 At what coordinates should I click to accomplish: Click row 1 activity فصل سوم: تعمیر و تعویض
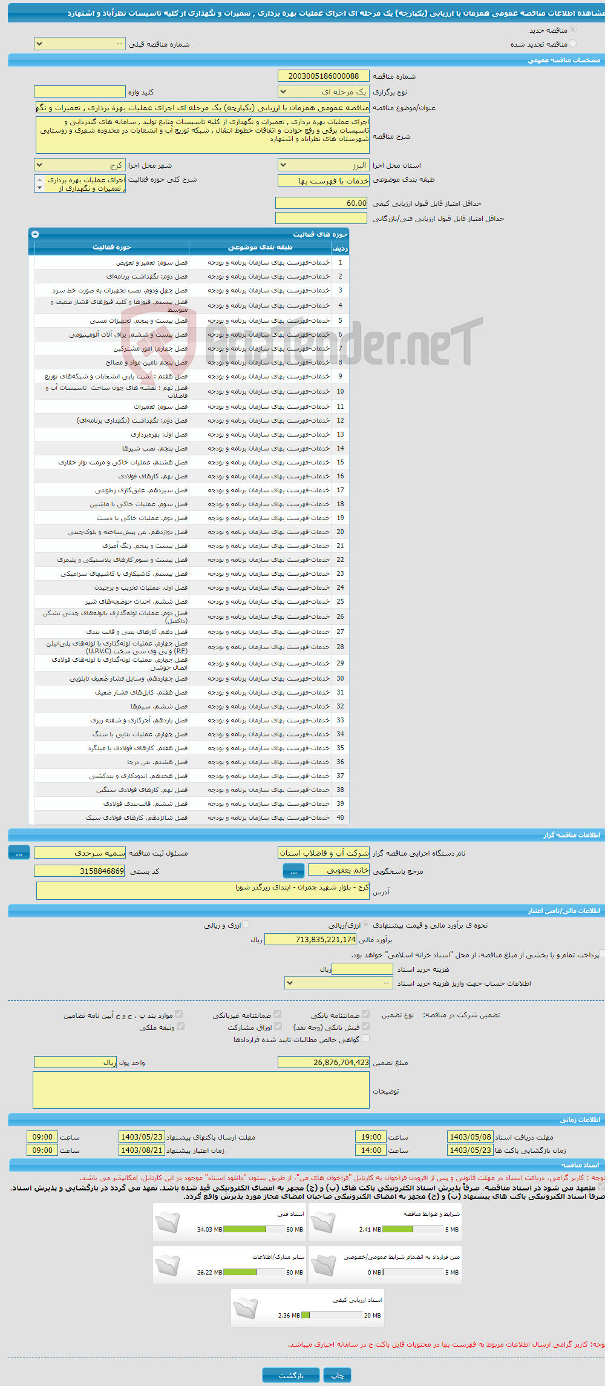152,262
